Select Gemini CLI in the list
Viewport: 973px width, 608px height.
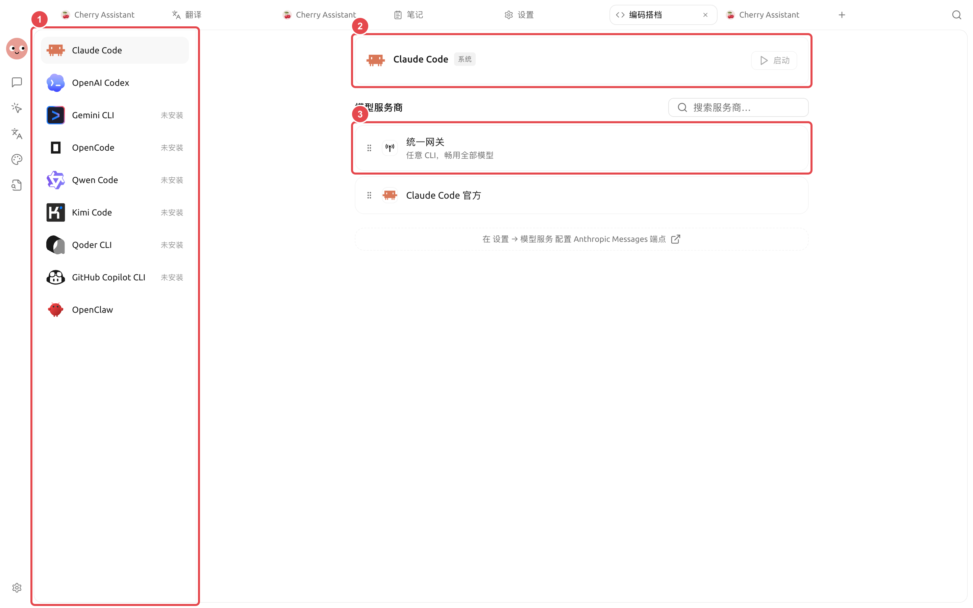point(115,115)
